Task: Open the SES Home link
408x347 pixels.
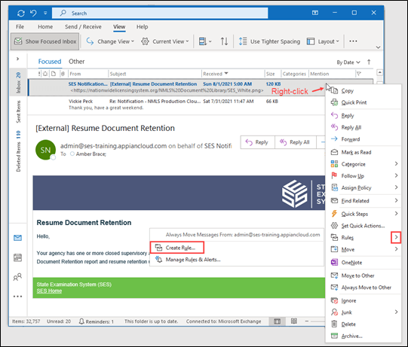Action: [x=49, y=291]
